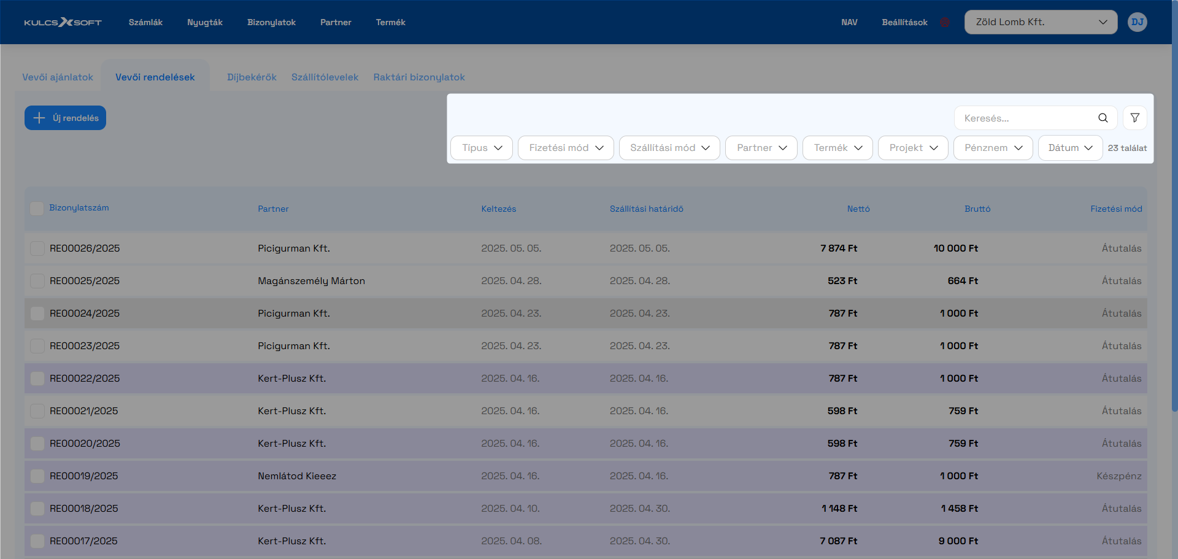Click the net amount "523 Ft"
The width and height of the screenshot is (1178, 559).
coord(842,281)
